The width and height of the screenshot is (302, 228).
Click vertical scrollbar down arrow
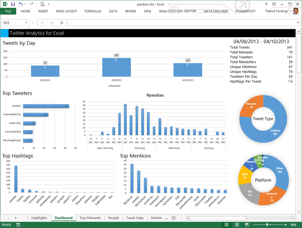(299, 213)
